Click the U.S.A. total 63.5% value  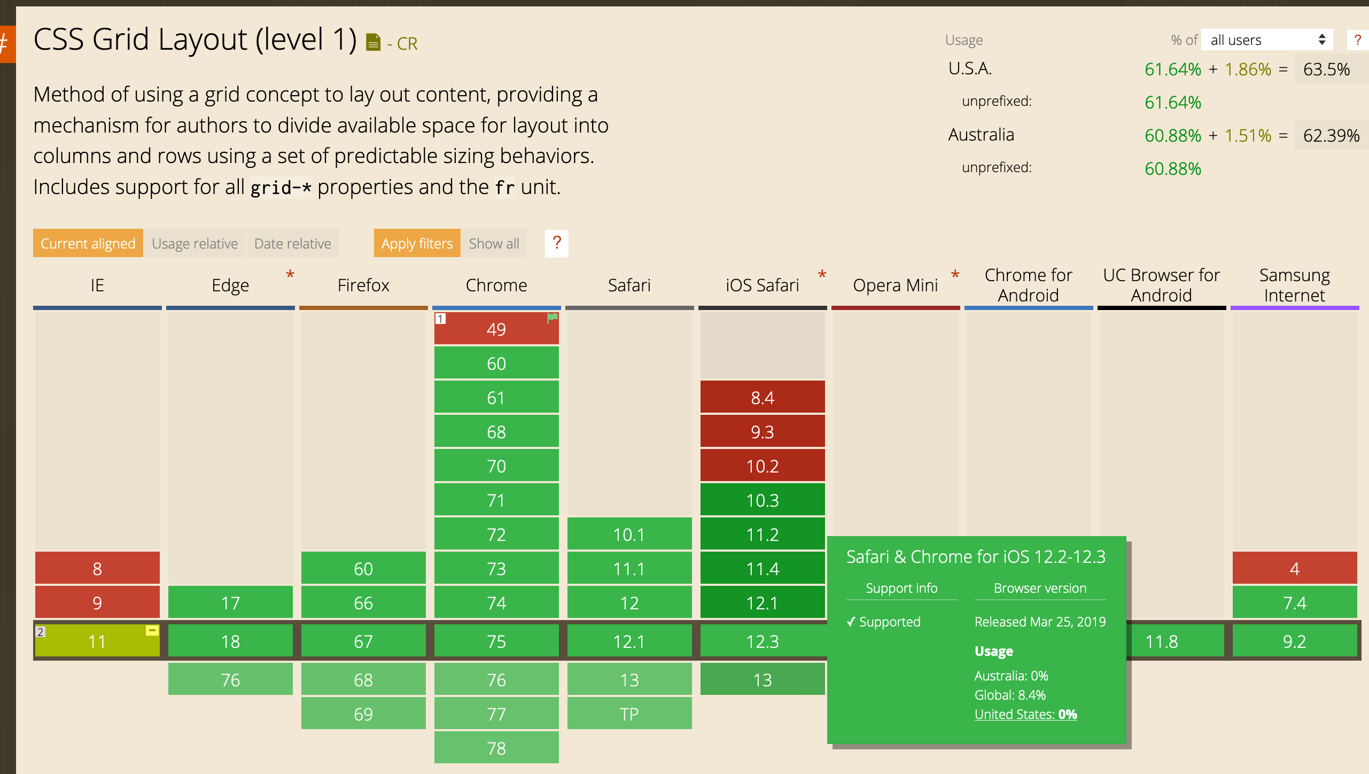(1327, 69)
